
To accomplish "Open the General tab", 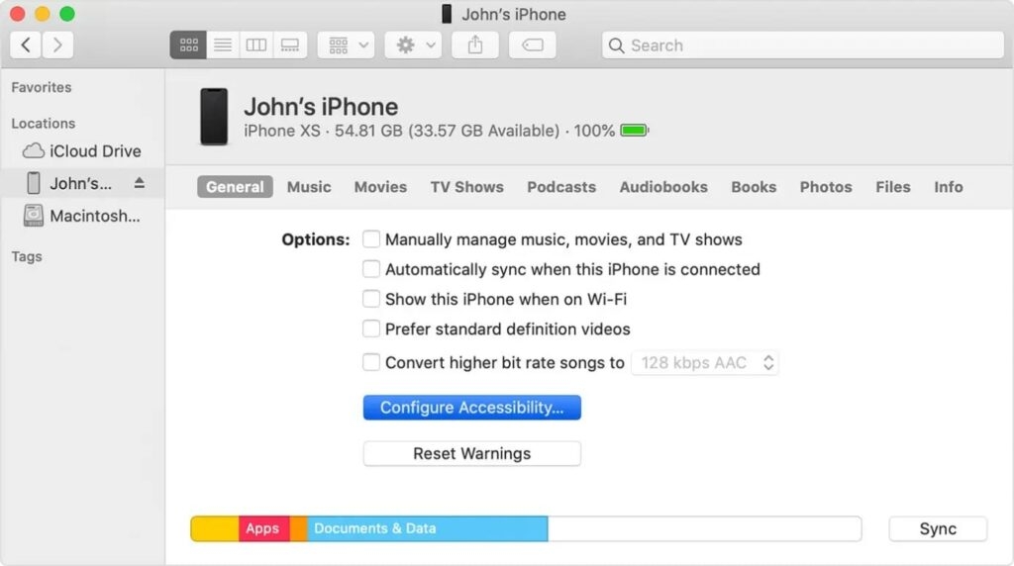I will (x=235, y=187).
